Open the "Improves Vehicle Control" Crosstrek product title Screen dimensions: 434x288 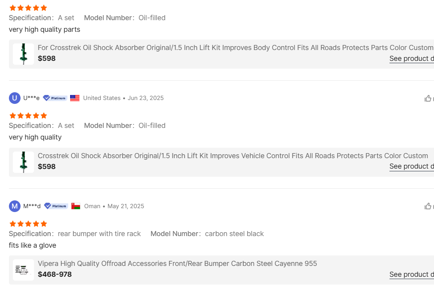(232, 156)
